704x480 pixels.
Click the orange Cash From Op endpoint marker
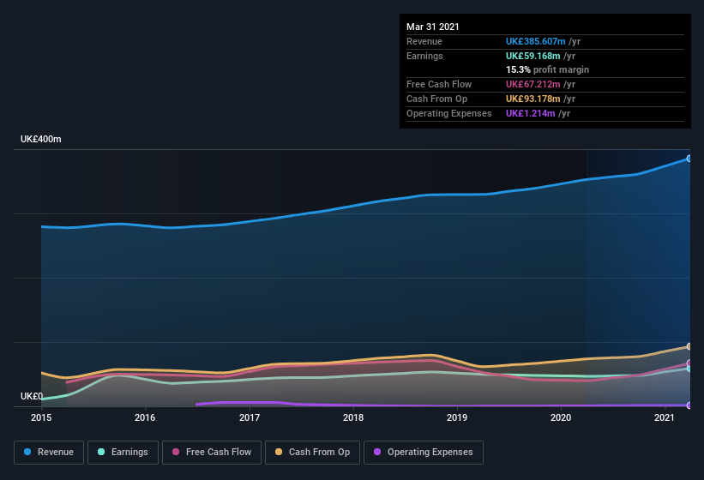pos(689,346)
